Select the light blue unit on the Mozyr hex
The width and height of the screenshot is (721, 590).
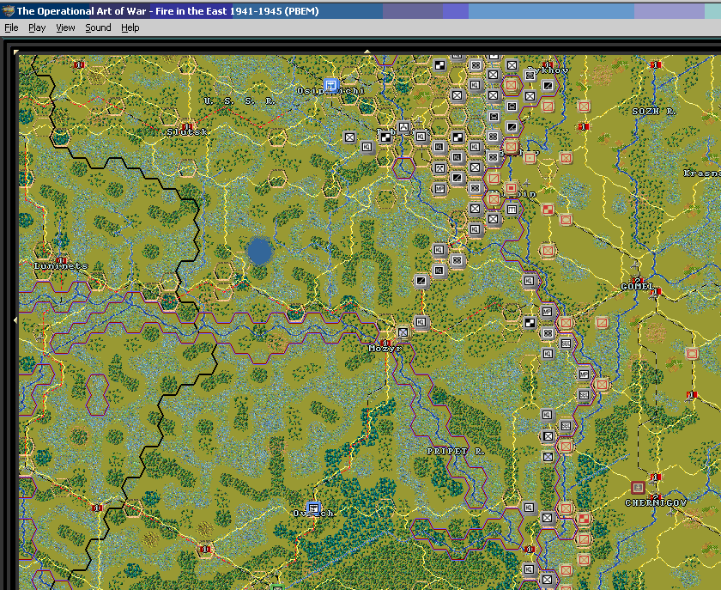point(403,332)
